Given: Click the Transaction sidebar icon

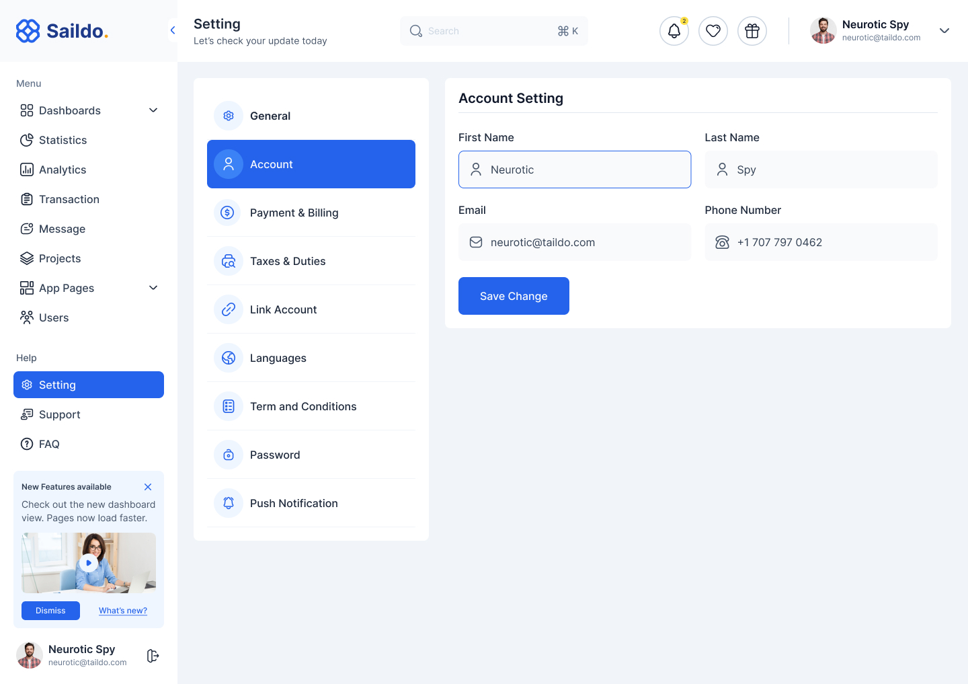Looking at the screenshot, I should pos(27,199).
